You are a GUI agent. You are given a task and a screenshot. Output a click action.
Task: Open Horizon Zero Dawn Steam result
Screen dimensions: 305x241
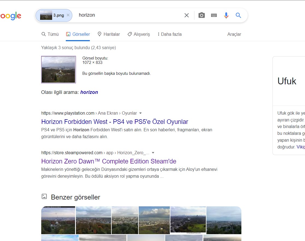(x=109, y=161)
